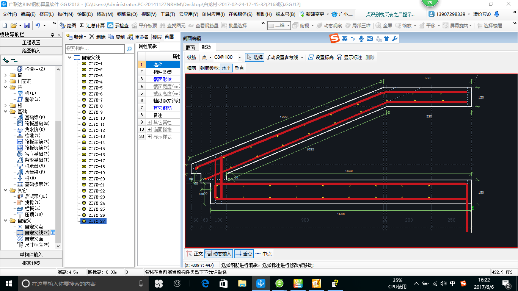Toggle 中点 midpoint snap
Image resolution: width=518 pixels, height=291 pixels.
click(263, 254)
